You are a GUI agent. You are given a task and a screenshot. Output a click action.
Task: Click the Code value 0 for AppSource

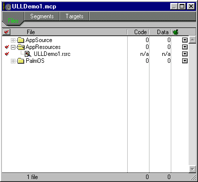tap(147, 40)
